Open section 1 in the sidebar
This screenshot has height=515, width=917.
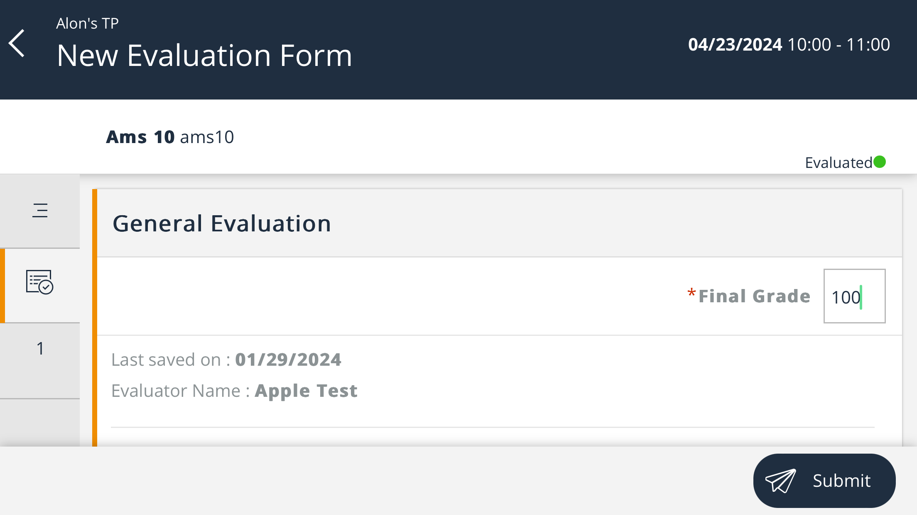tap(40, 348)
